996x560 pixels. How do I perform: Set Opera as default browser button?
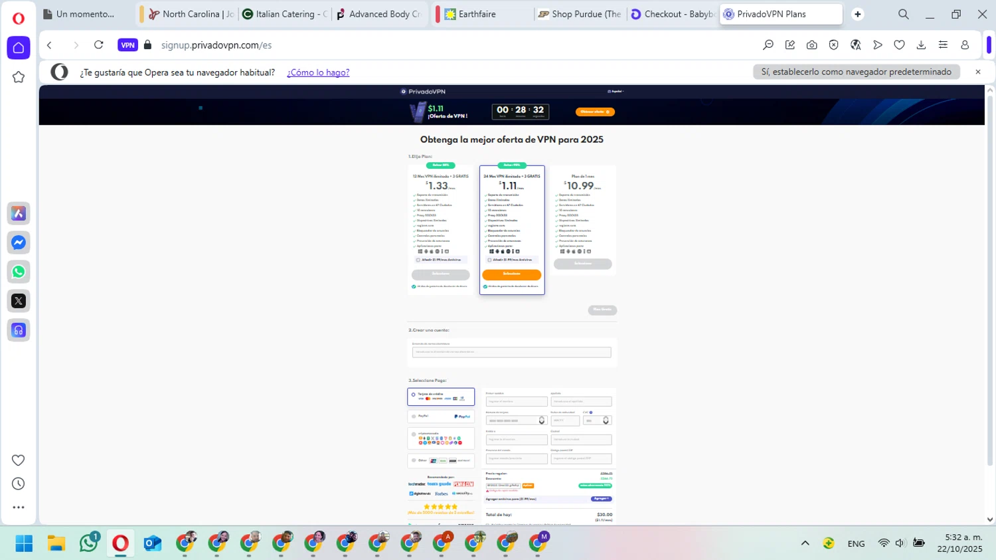coord(857,72)
